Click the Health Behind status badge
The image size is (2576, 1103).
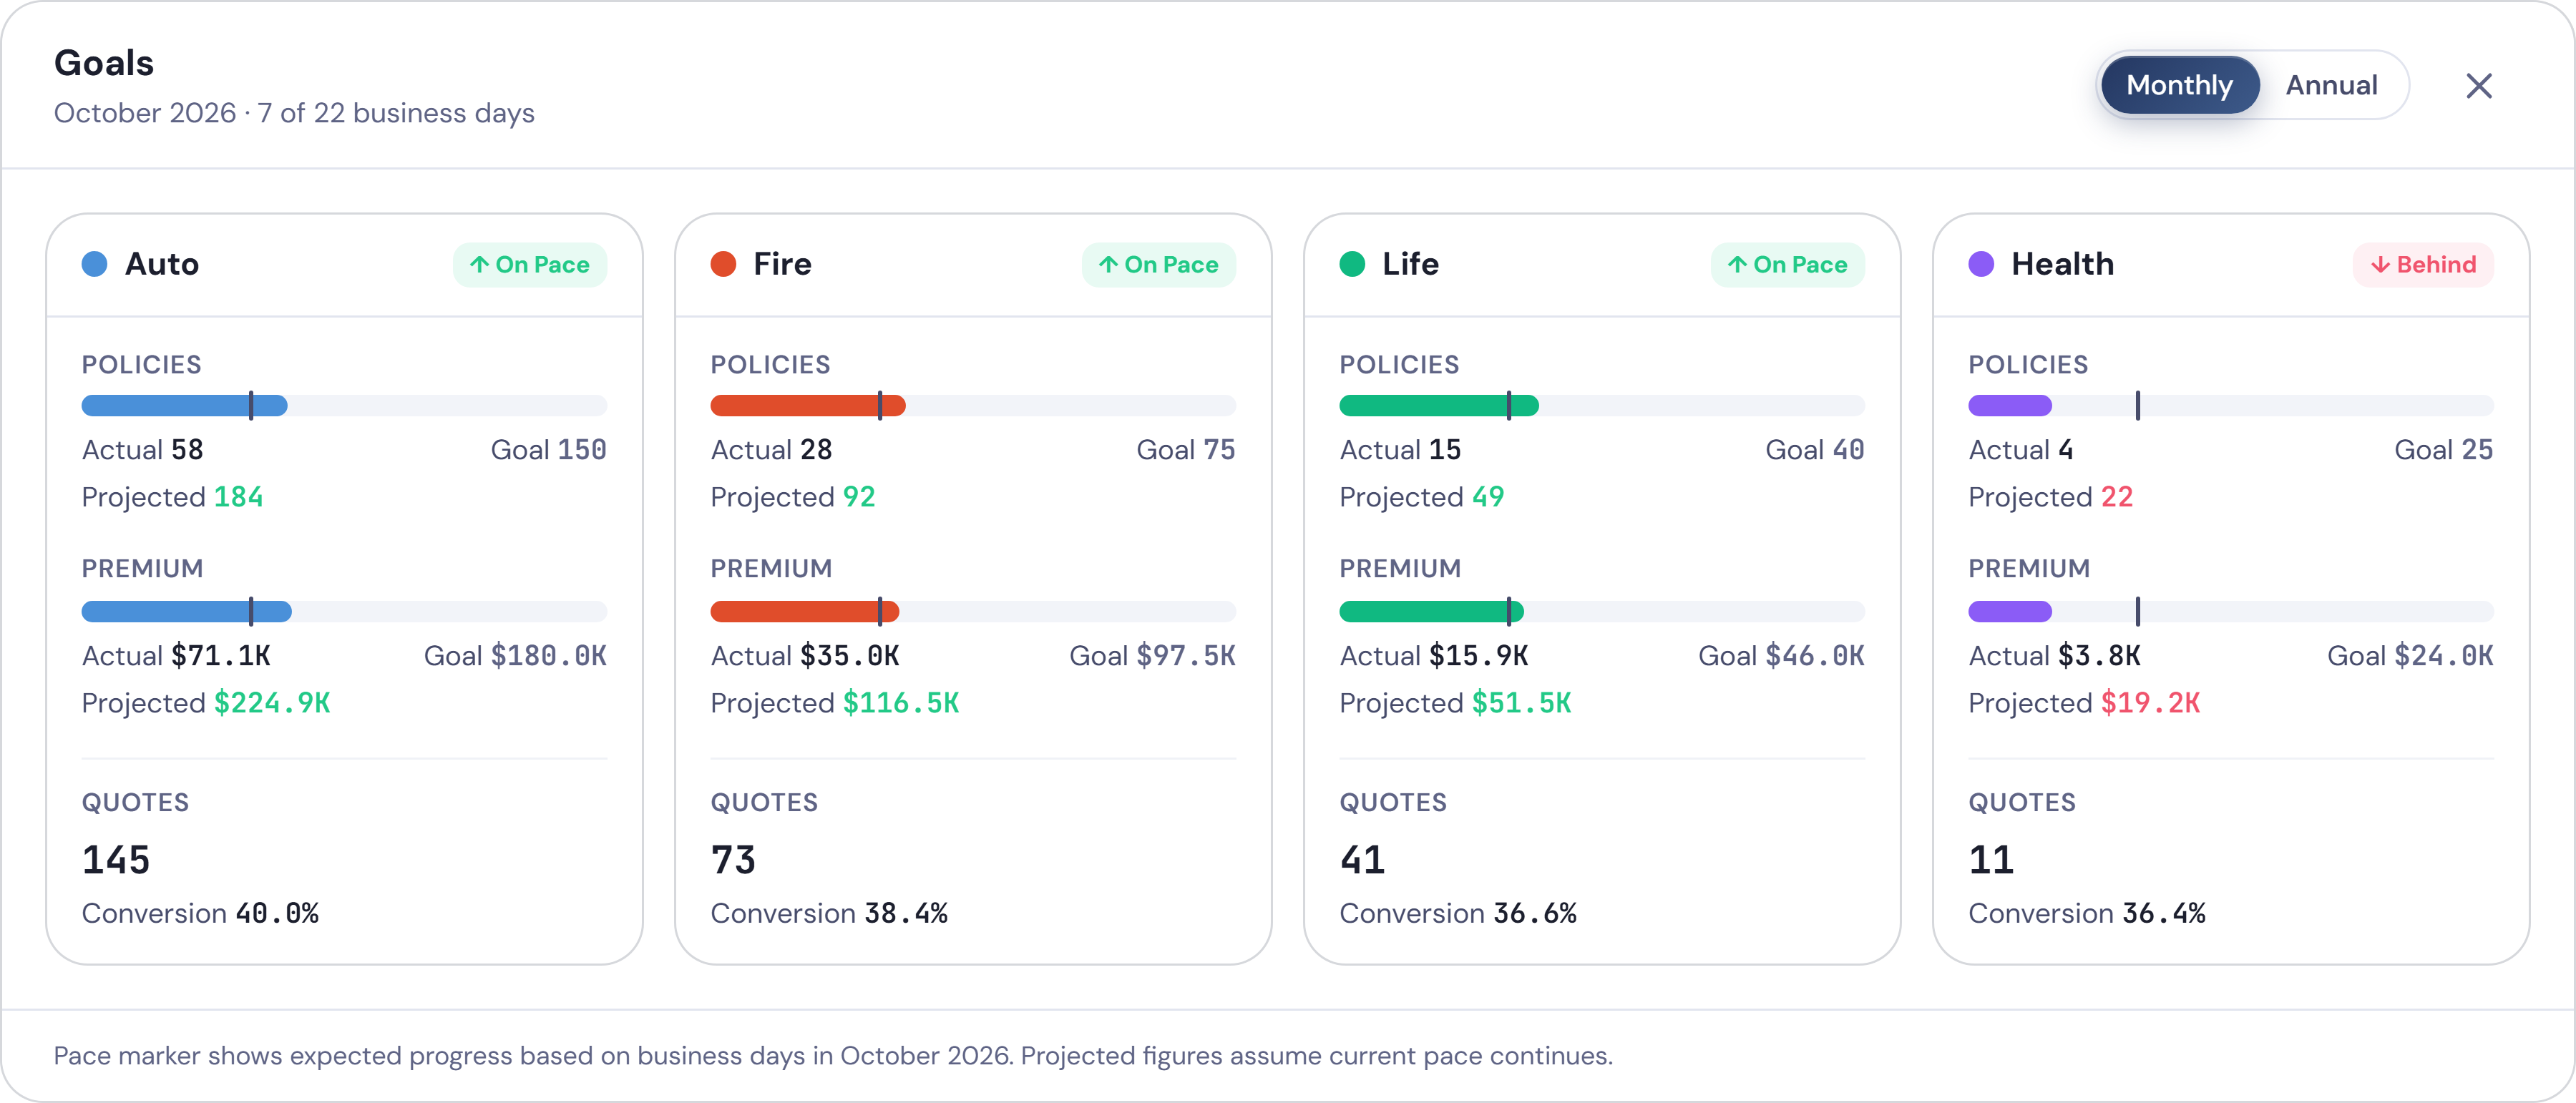click(2423, 265)
